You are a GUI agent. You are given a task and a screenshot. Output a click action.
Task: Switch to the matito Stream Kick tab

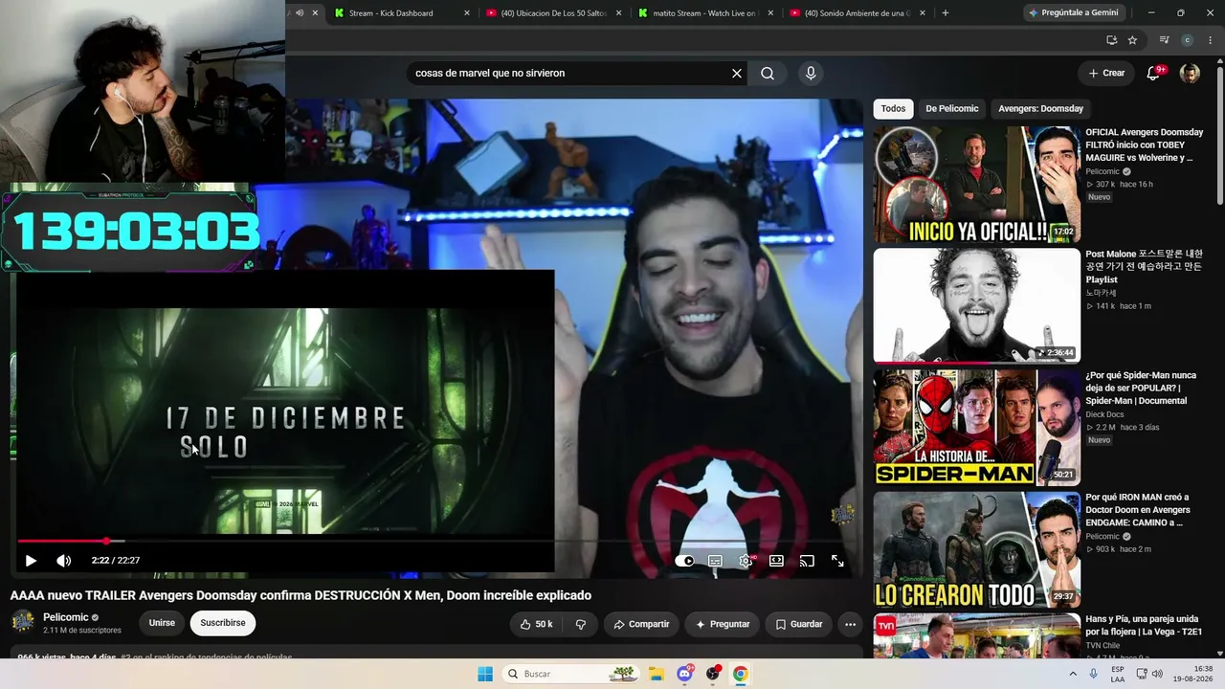(x=703, y=13)
